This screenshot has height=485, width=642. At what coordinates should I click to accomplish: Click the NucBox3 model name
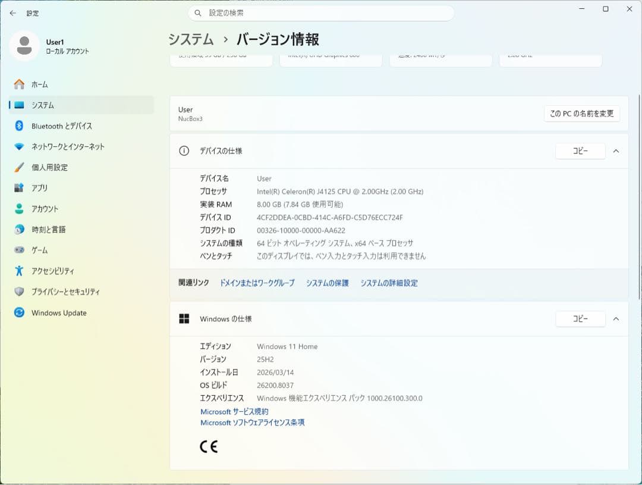pos(190,119)
